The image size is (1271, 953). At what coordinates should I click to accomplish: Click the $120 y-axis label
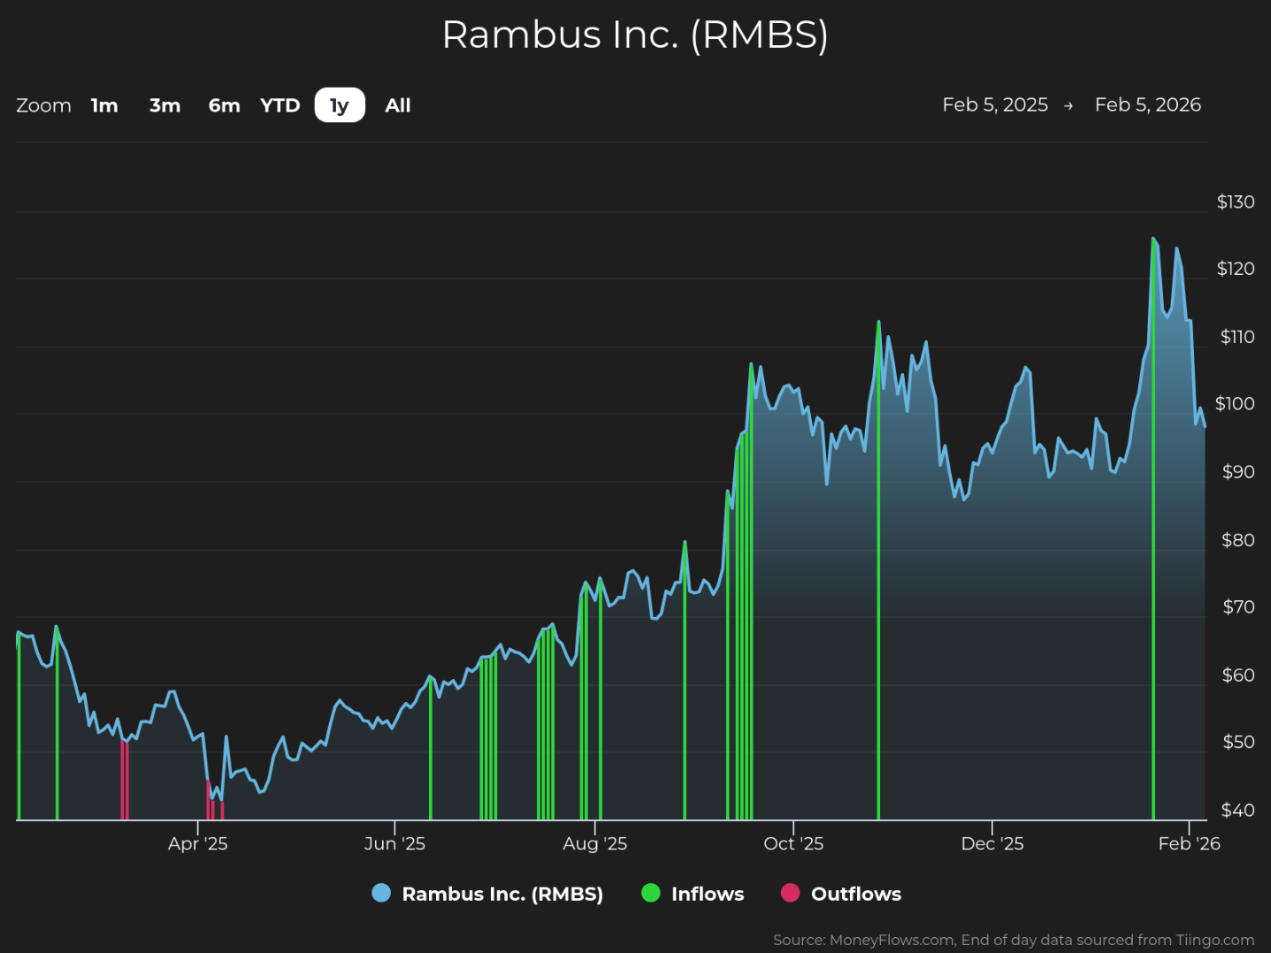point(1236,269)
